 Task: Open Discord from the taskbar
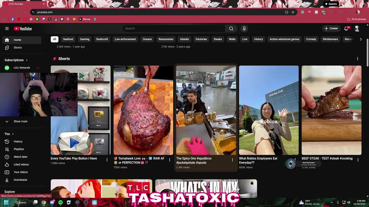[x=52, y=202]
